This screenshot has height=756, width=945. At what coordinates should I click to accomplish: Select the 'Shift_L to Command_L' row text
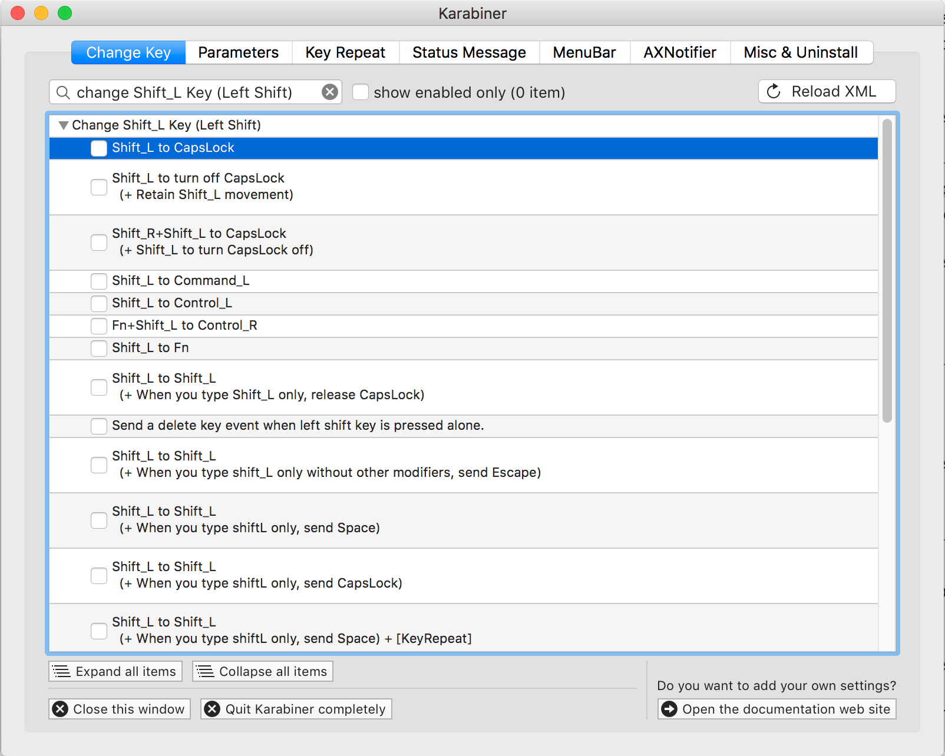click(x=181, y=281)
